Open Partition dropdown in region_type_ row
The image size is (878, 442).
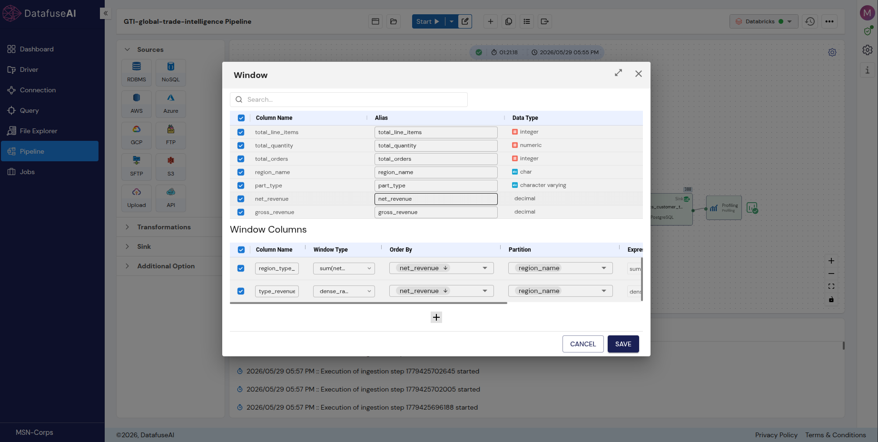561,268
